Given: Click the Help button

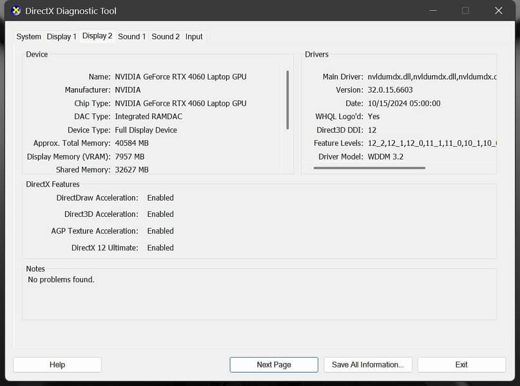Looking at the screenshot, I should [x=57, y=365].
